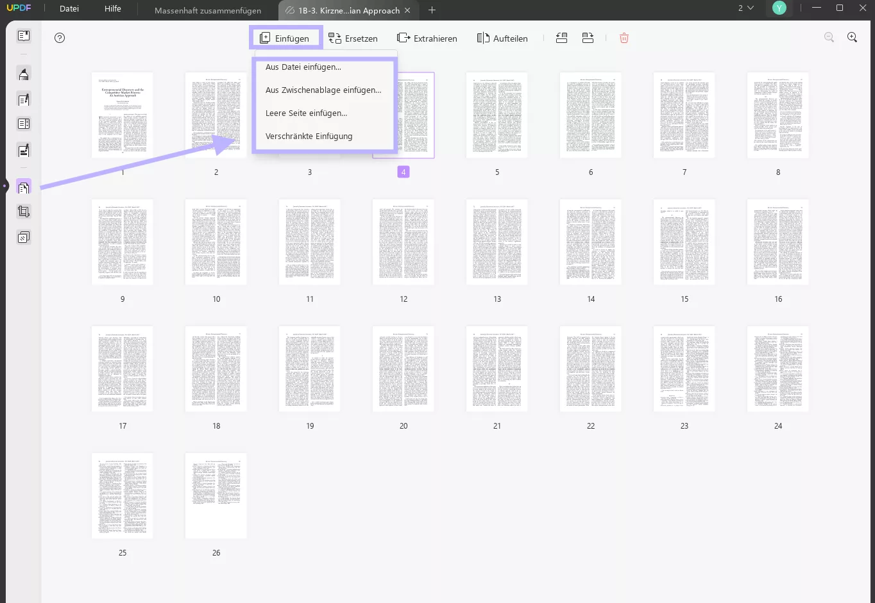Select page 10 thumbnail
The image size is (875, 603).
click(x=216, y=242)
